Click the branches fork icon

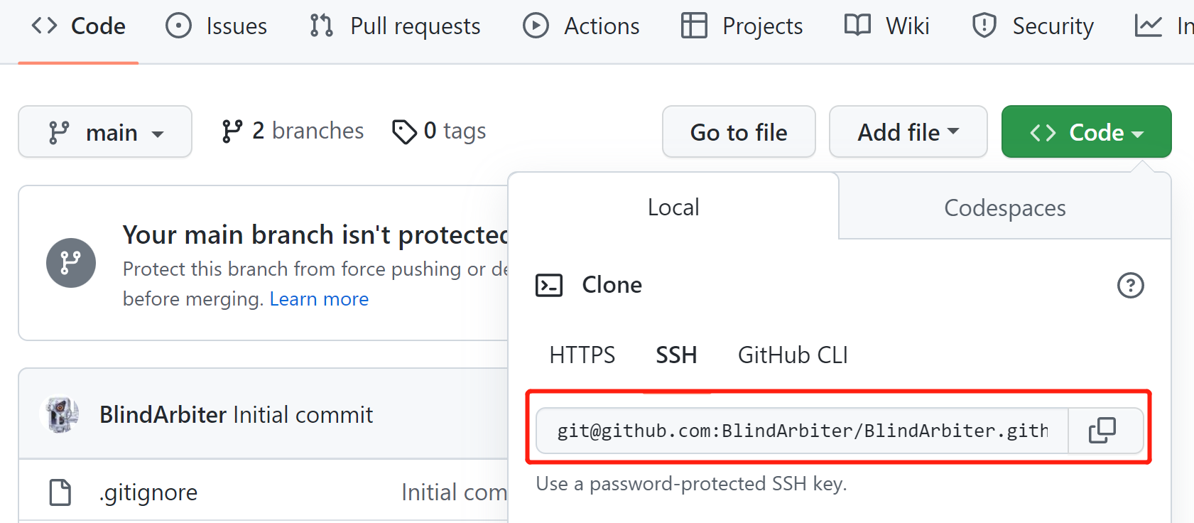[x=232, y=131]
